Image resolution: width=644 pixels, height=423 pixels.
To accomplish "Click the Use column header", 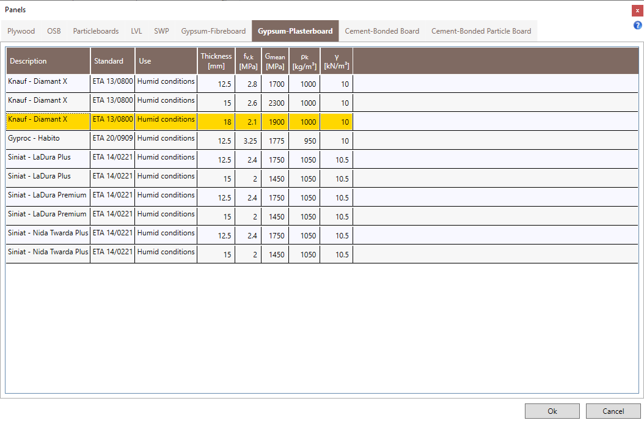I will coord(166,61).
